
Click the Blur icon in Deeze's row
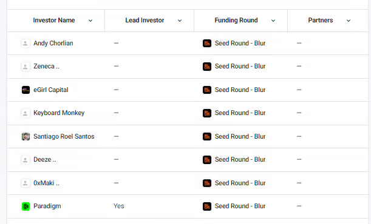[x=207, y=160]
